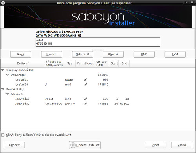Click the disc icon in Update Installer
The height and width of the screenshot is (153, 196).
73,145
